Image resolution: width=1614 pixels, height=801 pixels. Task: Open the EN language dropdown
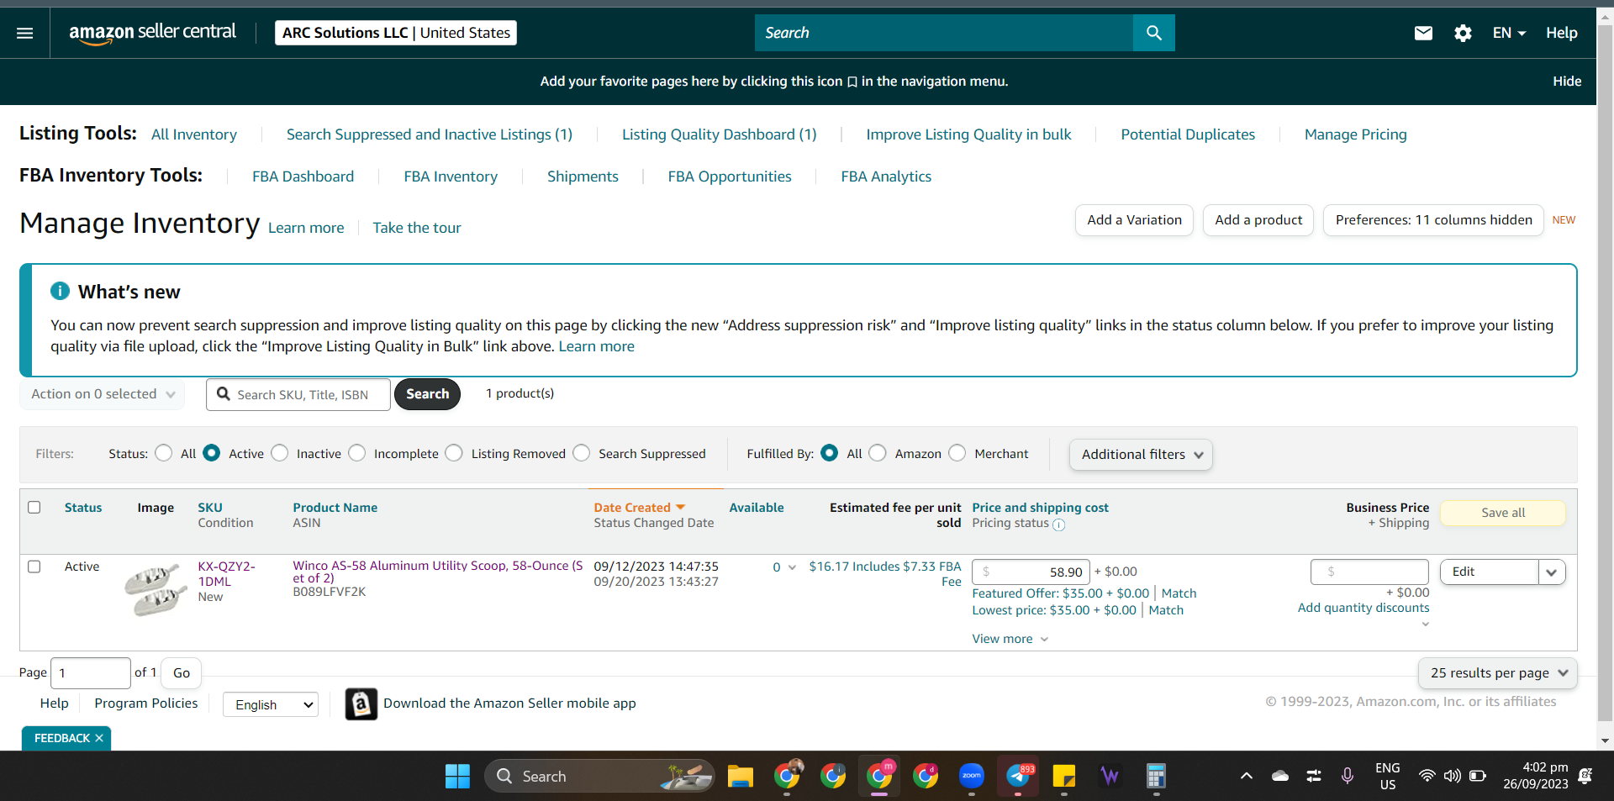click(1509, 33)
